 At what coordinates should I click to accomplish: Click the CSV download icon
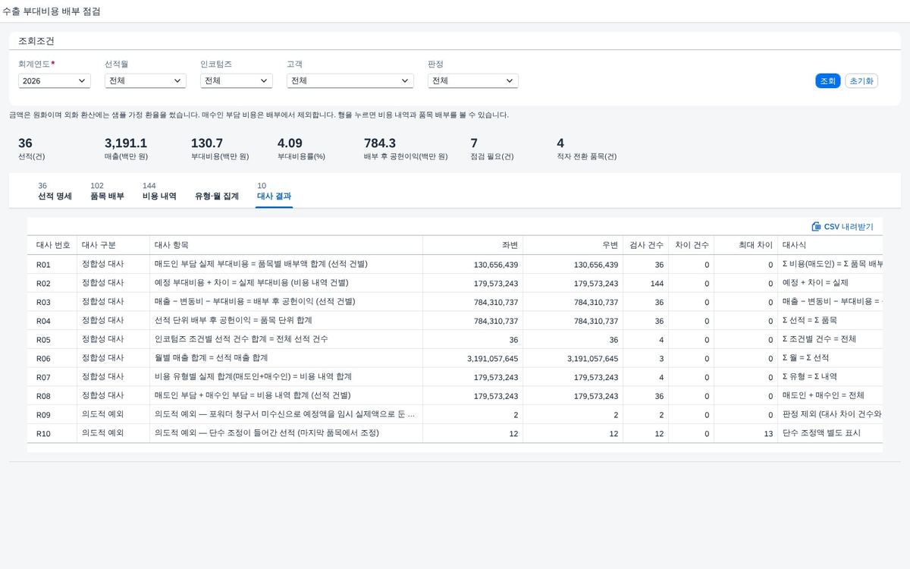pyautogui.click(x=816, y=226)
